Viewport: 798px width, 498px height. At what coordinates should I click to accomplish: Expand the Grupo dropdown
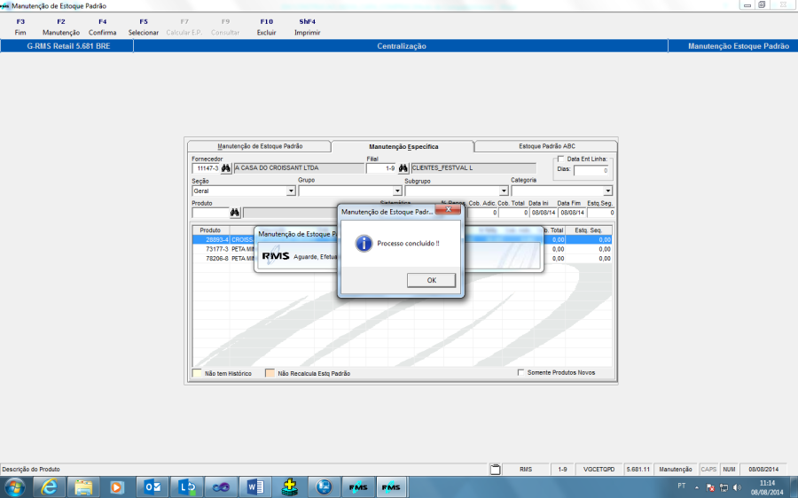[x=397, y=191]
